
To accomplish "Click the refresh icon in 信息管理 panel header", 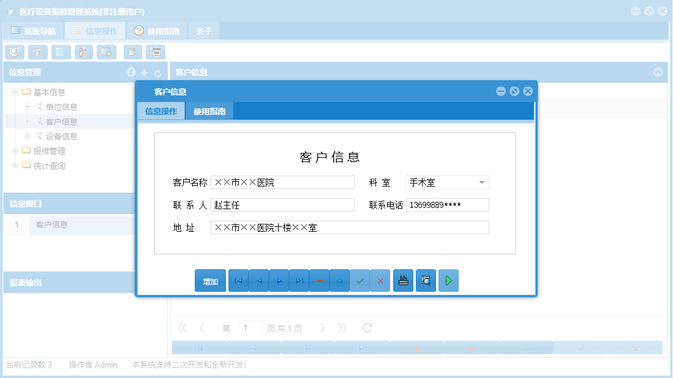I will (x=158, y=72).
